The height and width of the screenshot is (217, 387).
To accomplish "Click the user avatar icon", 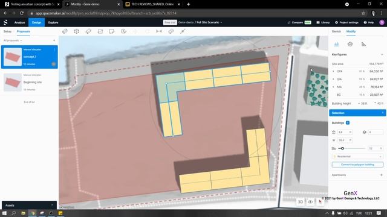I will point(382,22).
